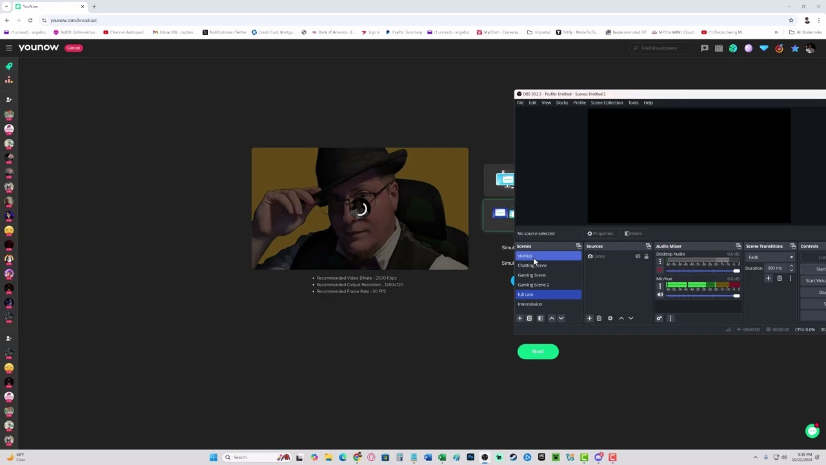Viewport: 826px width, 465px height.
Task: Increase transition duration stepper arrow
Action: [x=791, y=266]
